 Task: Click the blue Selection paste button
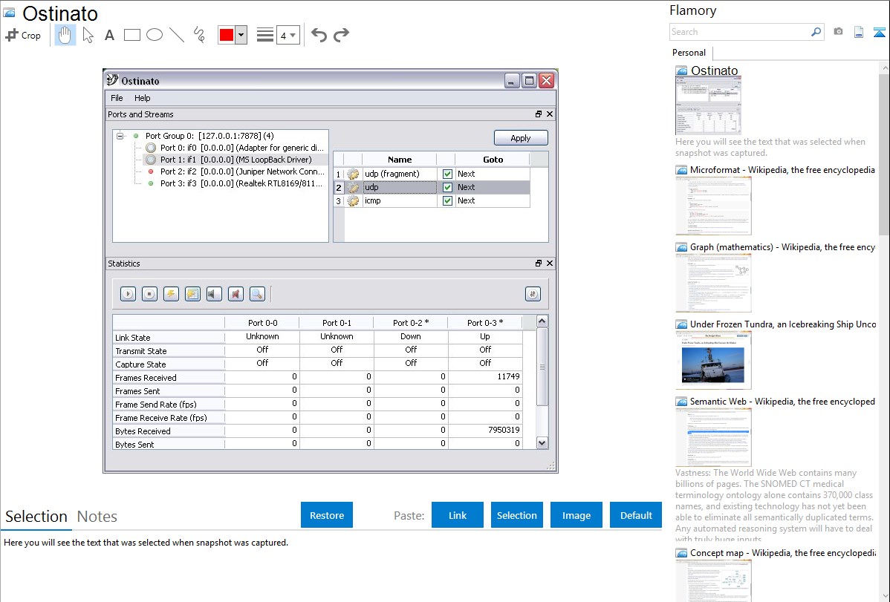(x=517, y=515)
